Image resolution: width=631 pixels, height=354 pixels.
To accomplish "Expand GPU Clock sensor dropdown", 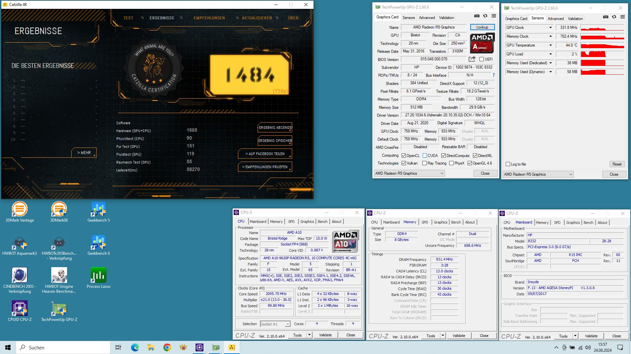I will (550, 28).
